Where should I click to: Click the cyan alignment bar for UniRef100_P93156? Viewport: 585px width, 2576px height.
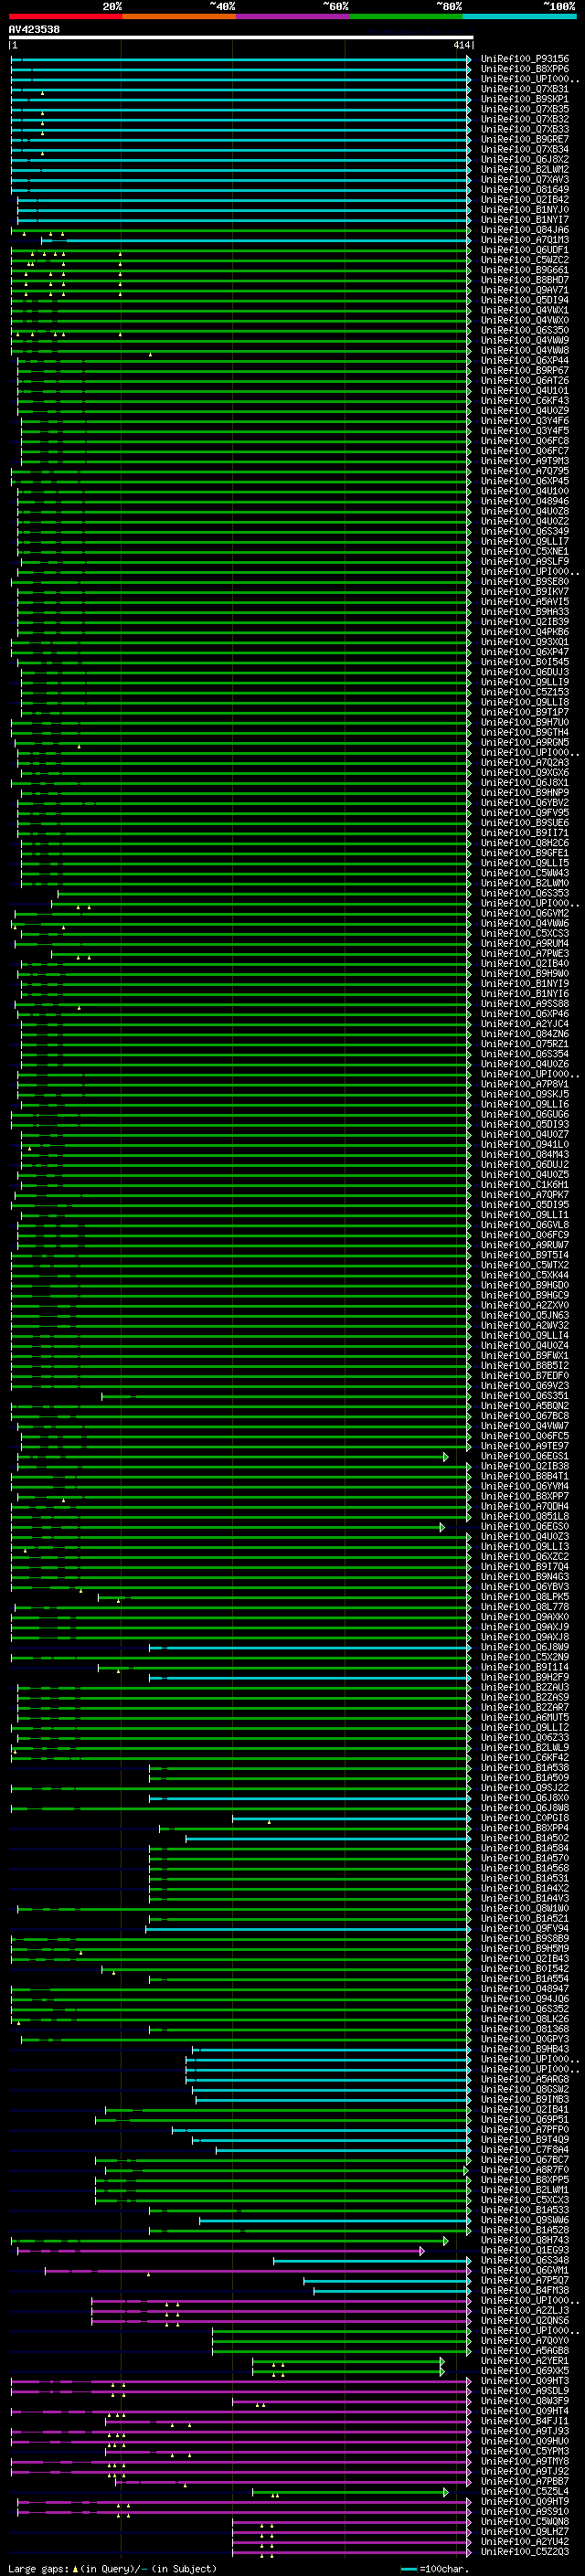click(x=241, y=60)
